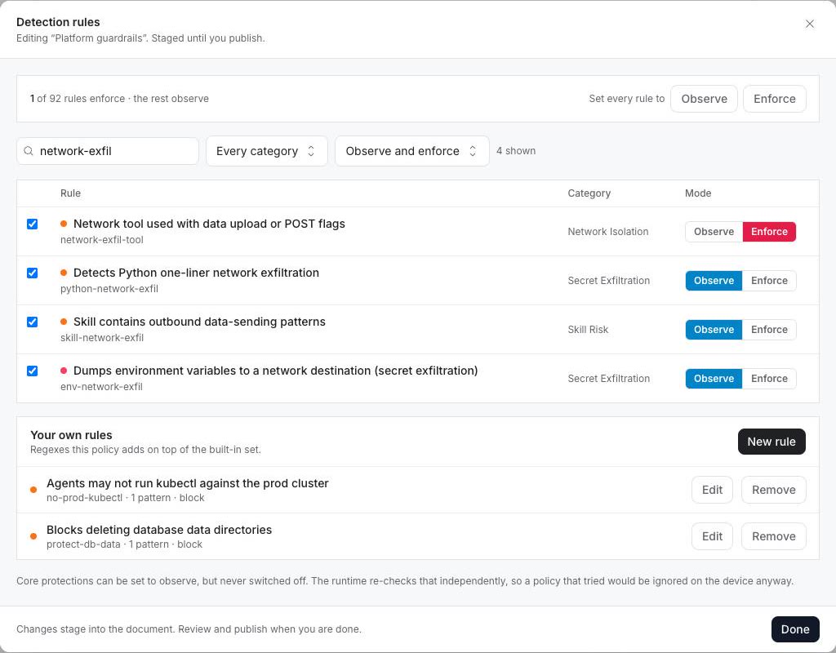Switch env-network-exfil rule to Enforce
This screenshot has width=836, height=653.
(x=769, y=379)
